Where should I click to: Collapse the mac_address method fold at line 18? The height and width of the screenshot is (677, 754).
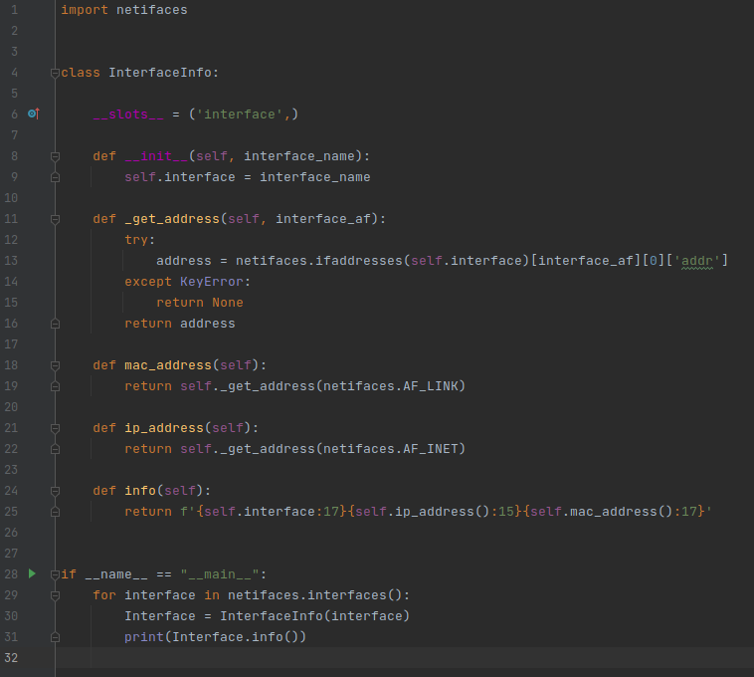pyautogui.click(x=55, y=365)
